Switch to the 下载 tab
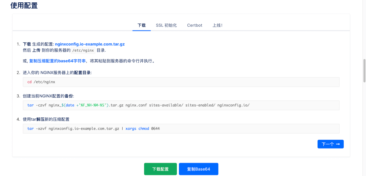366x176 pixels. 141,25
